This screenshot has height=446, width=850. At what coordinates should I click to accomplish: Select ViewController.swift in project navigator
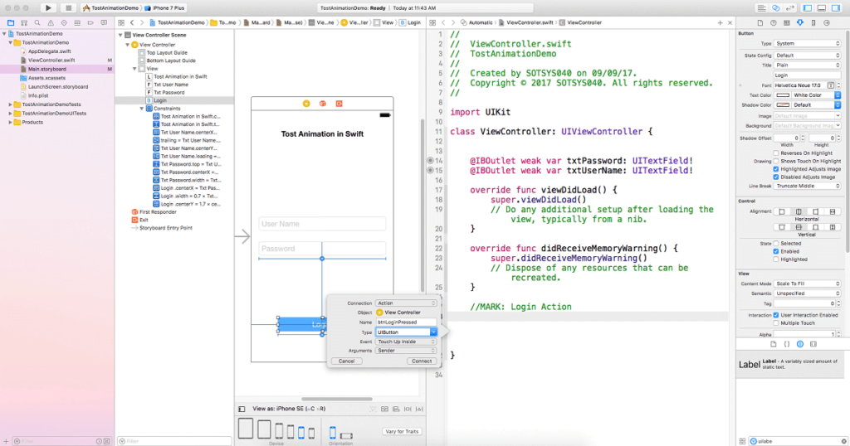[51, 61]
